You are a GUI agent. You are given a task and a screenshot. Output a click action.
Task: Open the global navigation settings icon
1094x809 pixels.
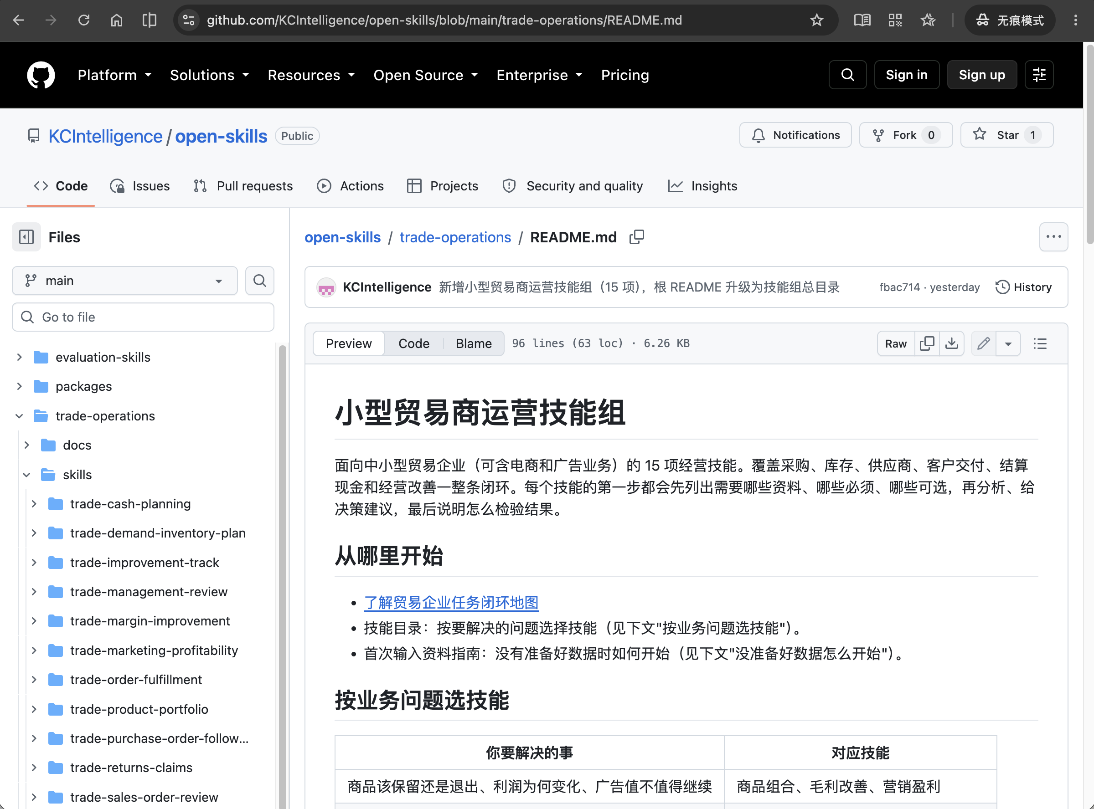[x=1039, y=75]
